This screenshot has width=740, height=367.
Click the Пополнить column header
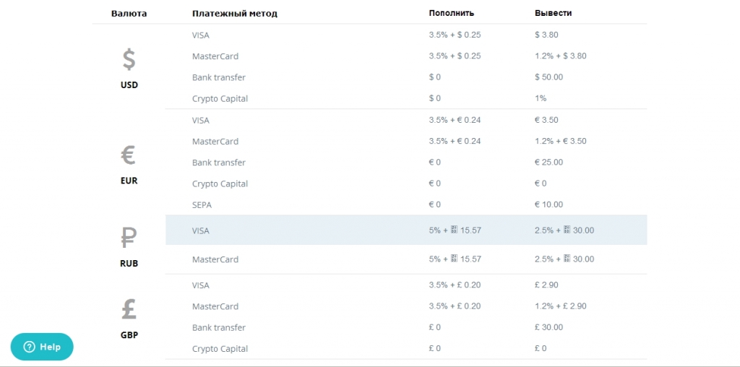451,13
